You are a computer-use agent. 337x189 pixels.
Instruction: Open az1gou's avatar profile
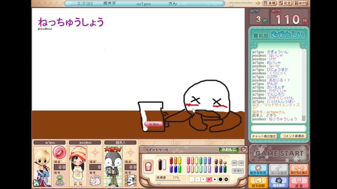tap(42, 167)
